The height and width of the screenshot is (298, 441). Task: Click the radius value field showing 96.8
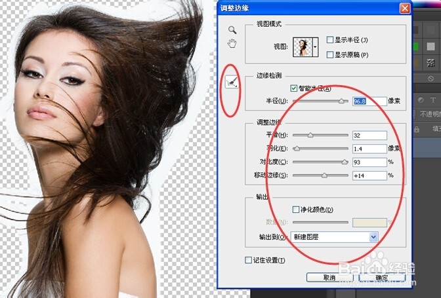(x=369, y=102)
